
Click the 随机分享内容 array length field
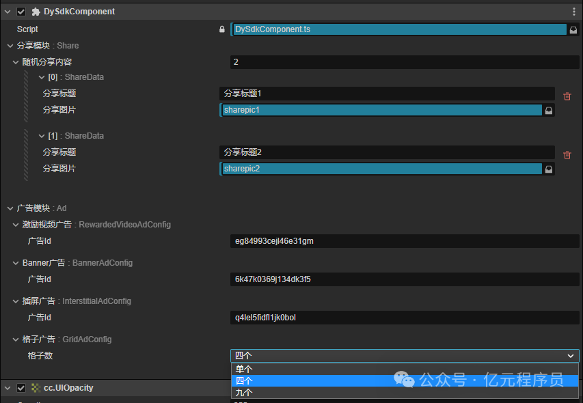tap(405, 62)
